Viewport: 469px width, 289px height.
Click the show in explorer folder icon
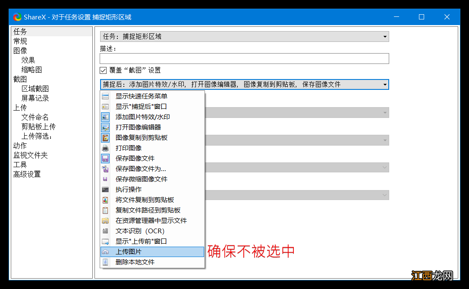pos(105,221)
